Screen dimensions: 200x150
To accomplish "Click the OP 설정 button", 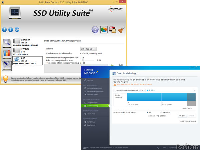I will coord(182,116).
